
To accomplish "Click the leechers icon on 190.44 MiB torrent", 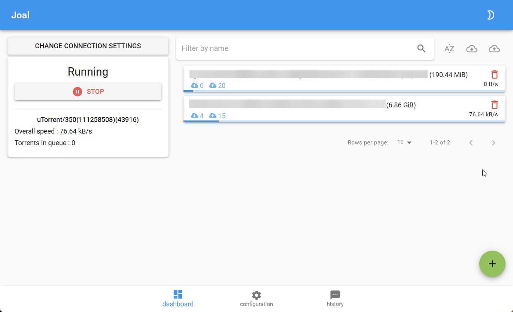I will (194, 85).
